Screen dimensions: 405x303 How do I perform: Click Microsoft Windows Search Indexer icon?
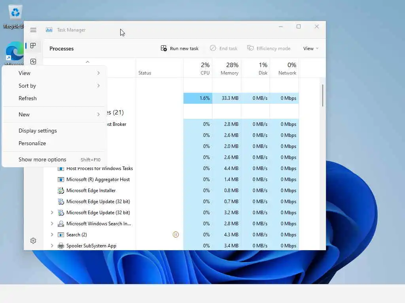click(61, 224)
